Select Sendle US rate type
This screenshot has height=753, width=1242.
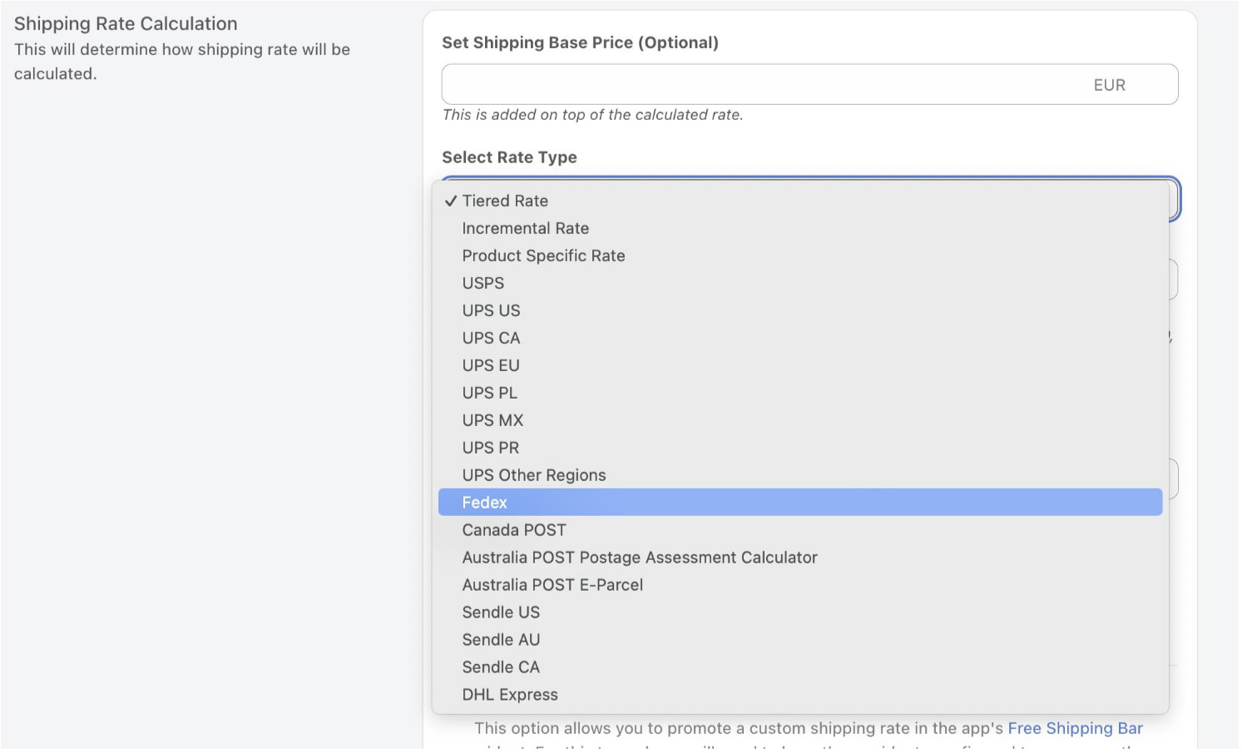tap(800, 612)
